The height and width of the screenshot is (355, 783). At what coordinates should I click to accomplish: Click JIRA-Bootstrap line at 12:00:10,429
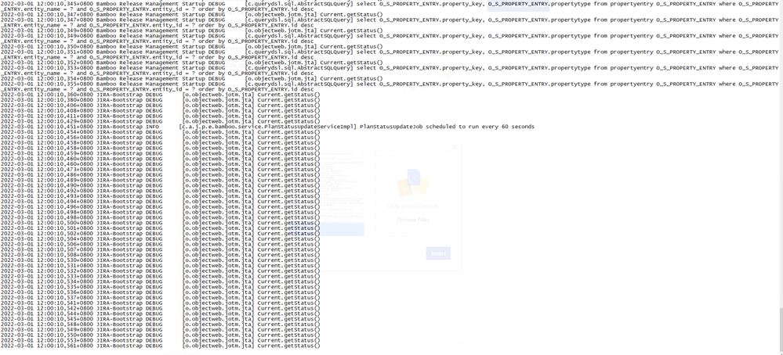tap(160, 121)
